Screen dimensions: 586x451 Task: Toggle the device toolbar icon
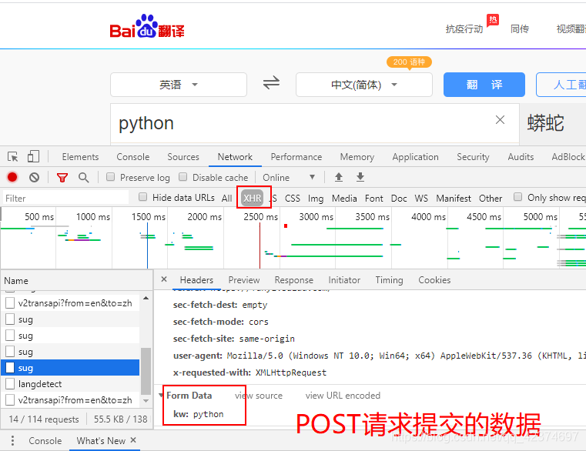point(33,156)
